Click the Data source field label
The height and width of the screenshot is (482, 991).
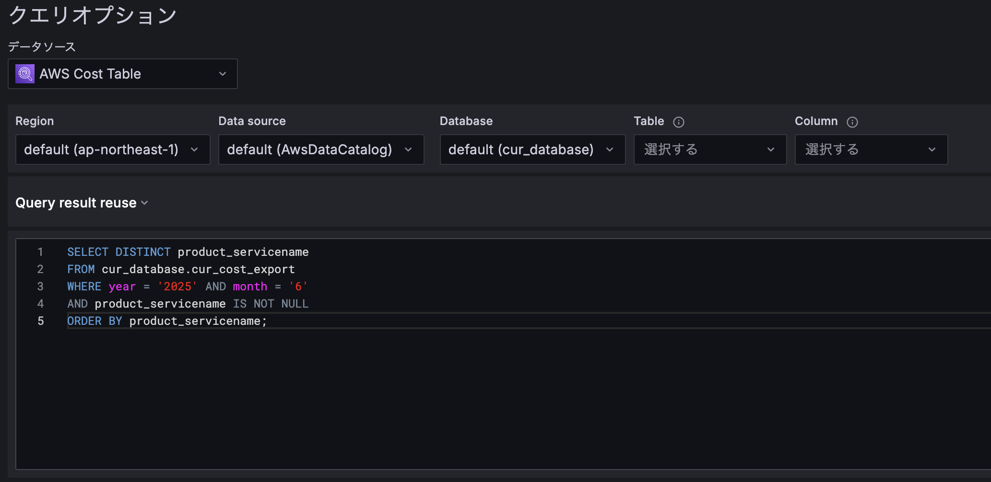pyautogui.click(x=252, y=121)
